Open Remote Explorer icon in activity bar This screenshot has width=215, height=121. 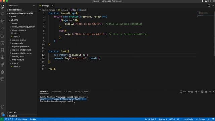[2, 43]
